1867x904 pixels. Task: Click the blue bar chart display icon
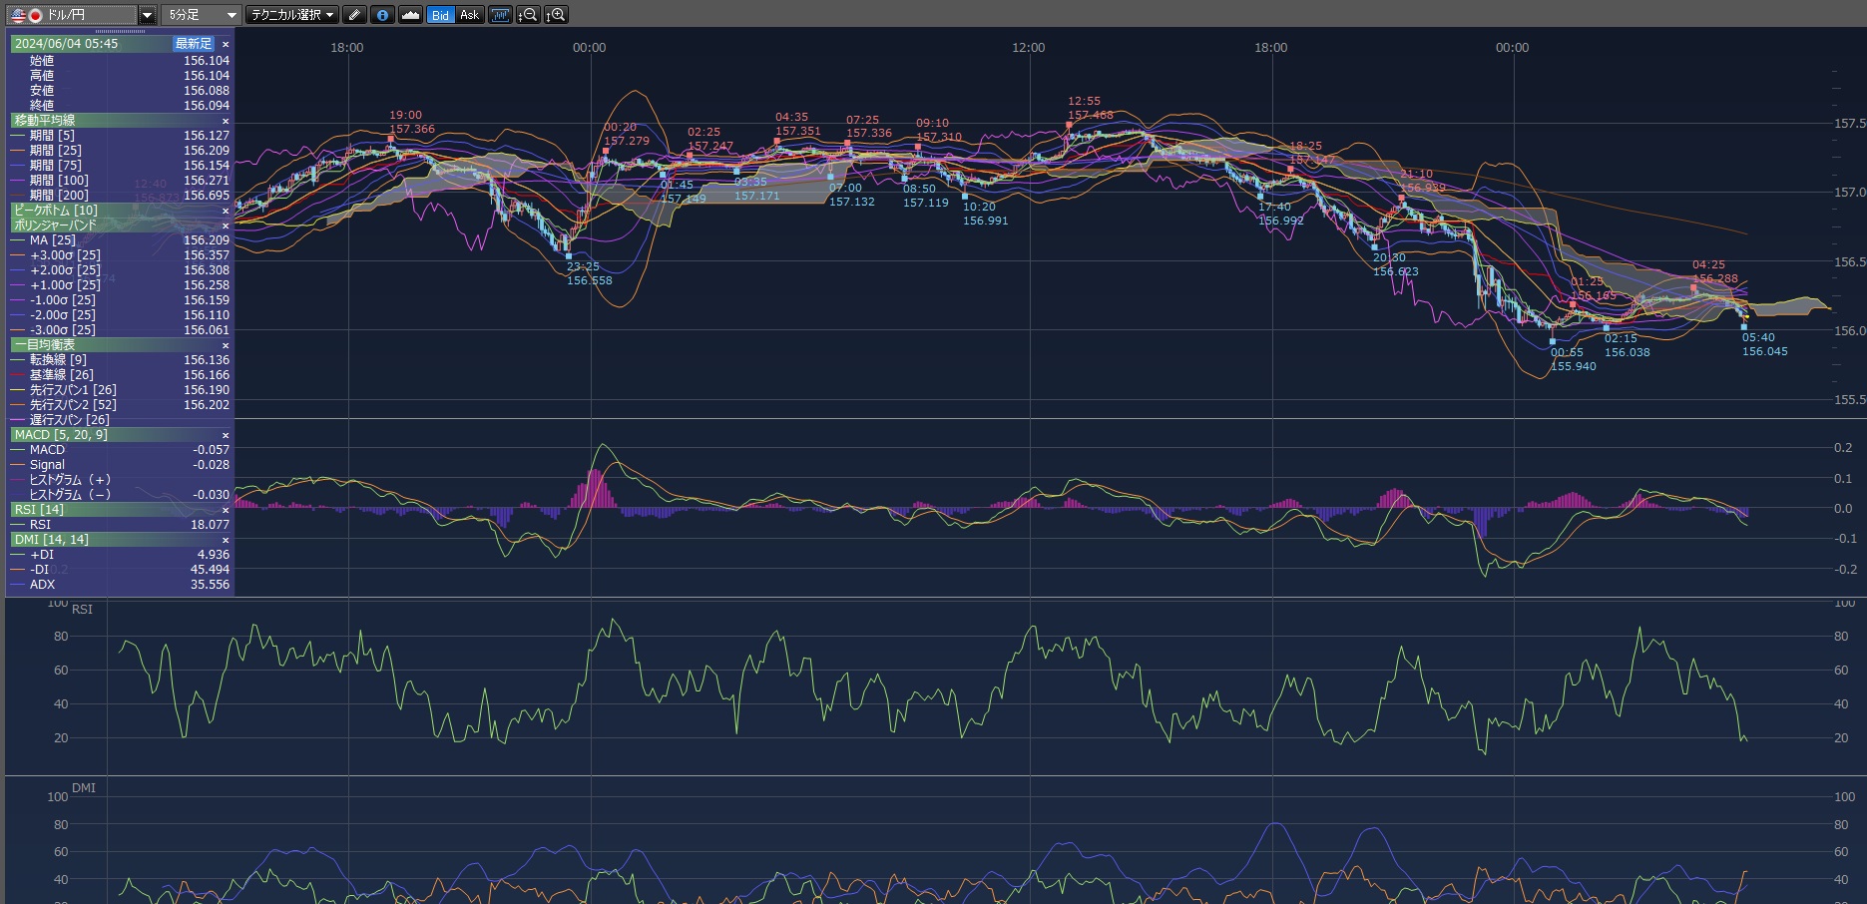tap(500, 15)
